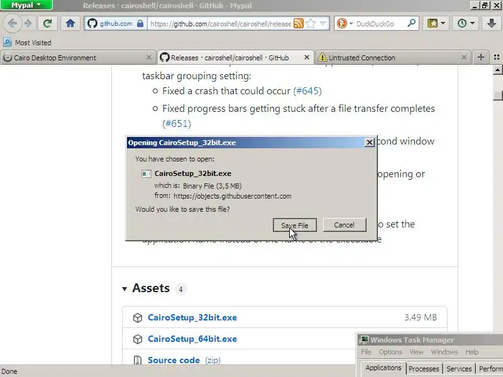This screenshot has width=503, height=377.
Task: Click the 3.49 MB size text
Action: [421, 317]
